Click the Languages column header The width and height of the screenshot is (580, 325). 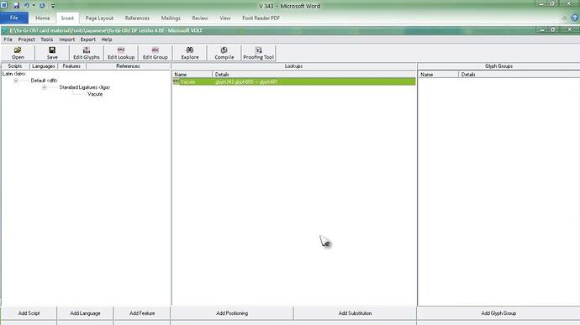(x=44, y=66)
